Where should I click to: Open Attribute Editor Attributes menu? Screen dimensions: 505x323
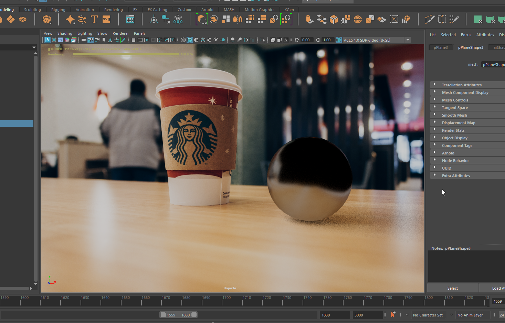(485, 35)
